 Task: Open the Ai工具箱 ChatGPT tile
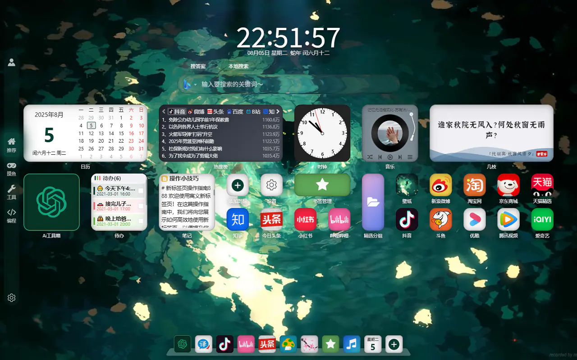click(51, 202)
